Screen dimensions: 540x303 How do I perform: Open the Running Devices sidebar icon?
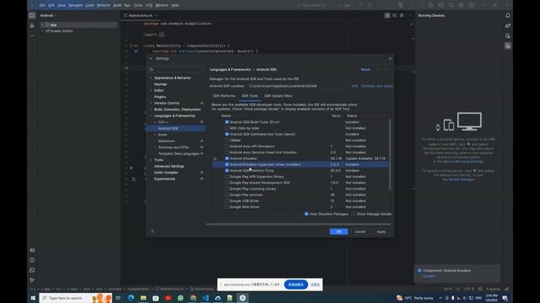pyautogui.click(x=508, y=46)
